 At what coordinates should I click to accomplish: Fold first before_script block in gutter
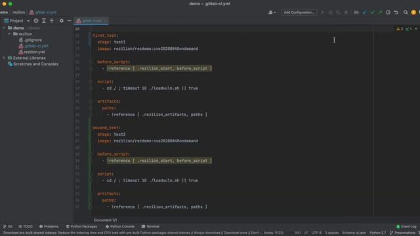tap(91, 62)
